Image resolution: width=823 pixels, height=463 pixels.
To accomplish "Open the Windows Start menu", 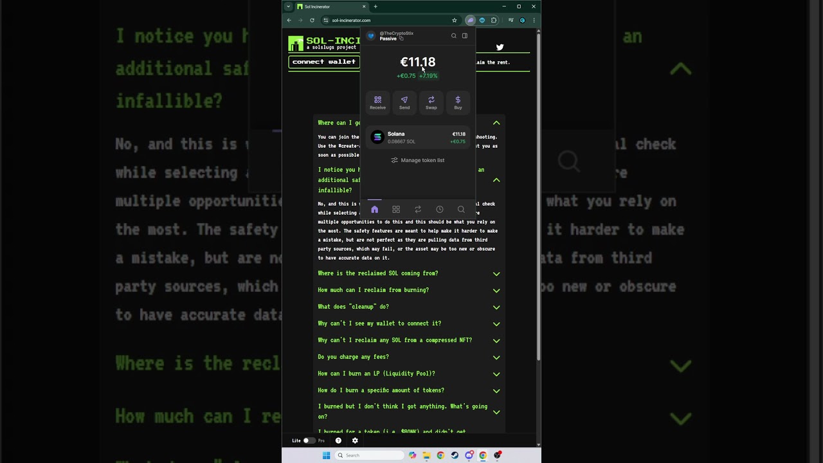I will 327,455.
